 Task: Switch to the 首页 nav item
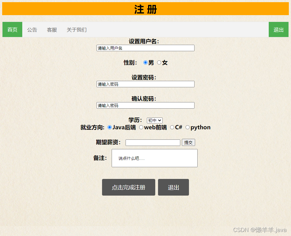coord(12,30)
